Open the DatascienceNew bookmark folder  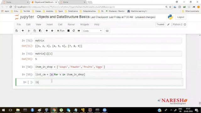[x=88, y=11]
